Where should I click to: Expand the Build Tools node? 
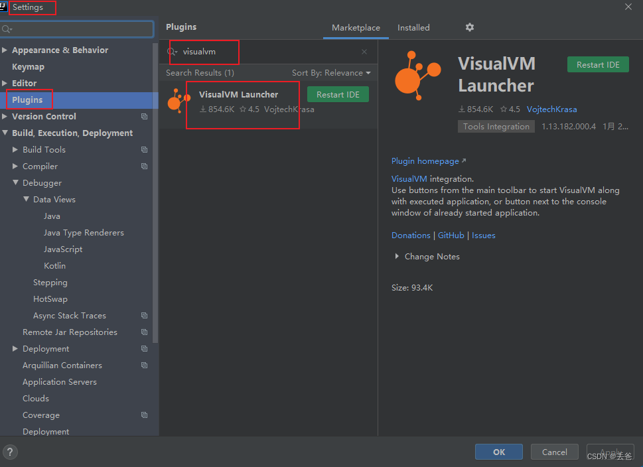15,150
